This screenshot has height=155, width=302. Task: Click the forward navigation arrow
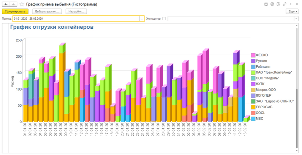point(13,4)
